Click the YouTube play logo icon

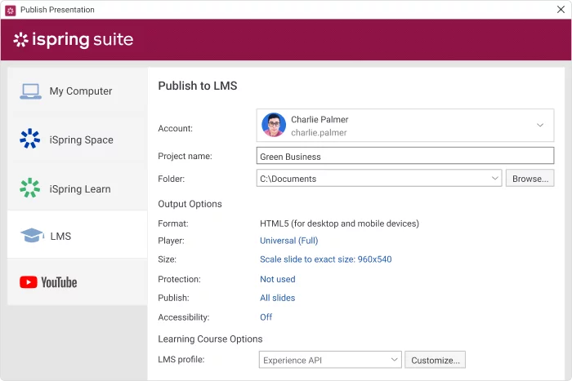29,282
